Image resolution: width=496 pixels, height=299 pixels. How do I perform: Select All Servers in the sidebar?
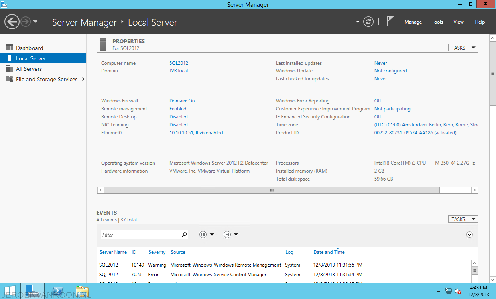coord(43,69)
